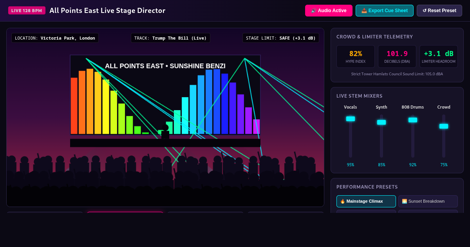Adjust the 808 Drums stem slider
This screenshot has height=247, width=470.
click(x=413, y=136)
